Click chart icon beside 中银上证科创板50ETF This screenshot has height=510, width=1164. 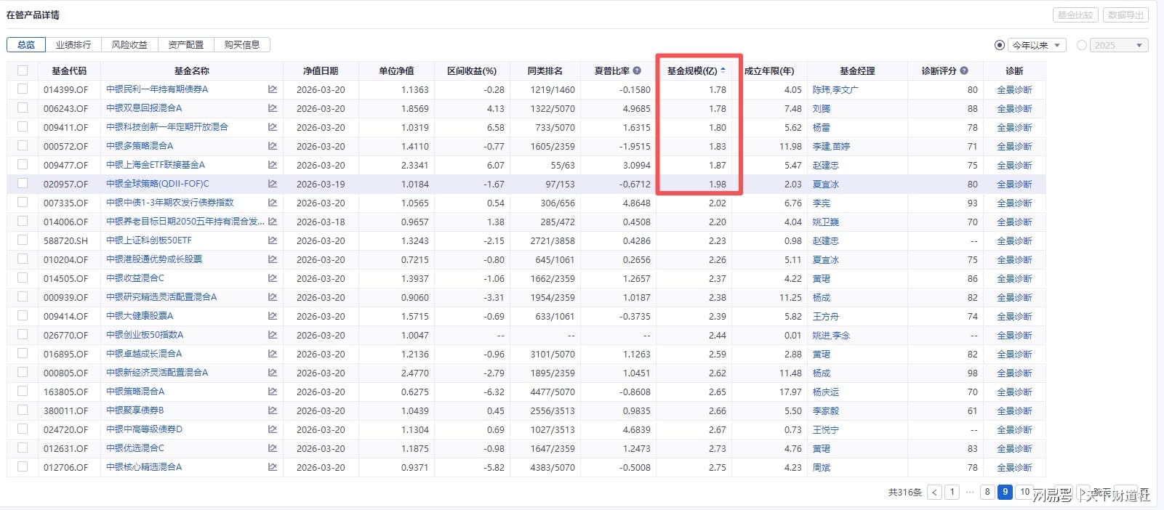273,240
